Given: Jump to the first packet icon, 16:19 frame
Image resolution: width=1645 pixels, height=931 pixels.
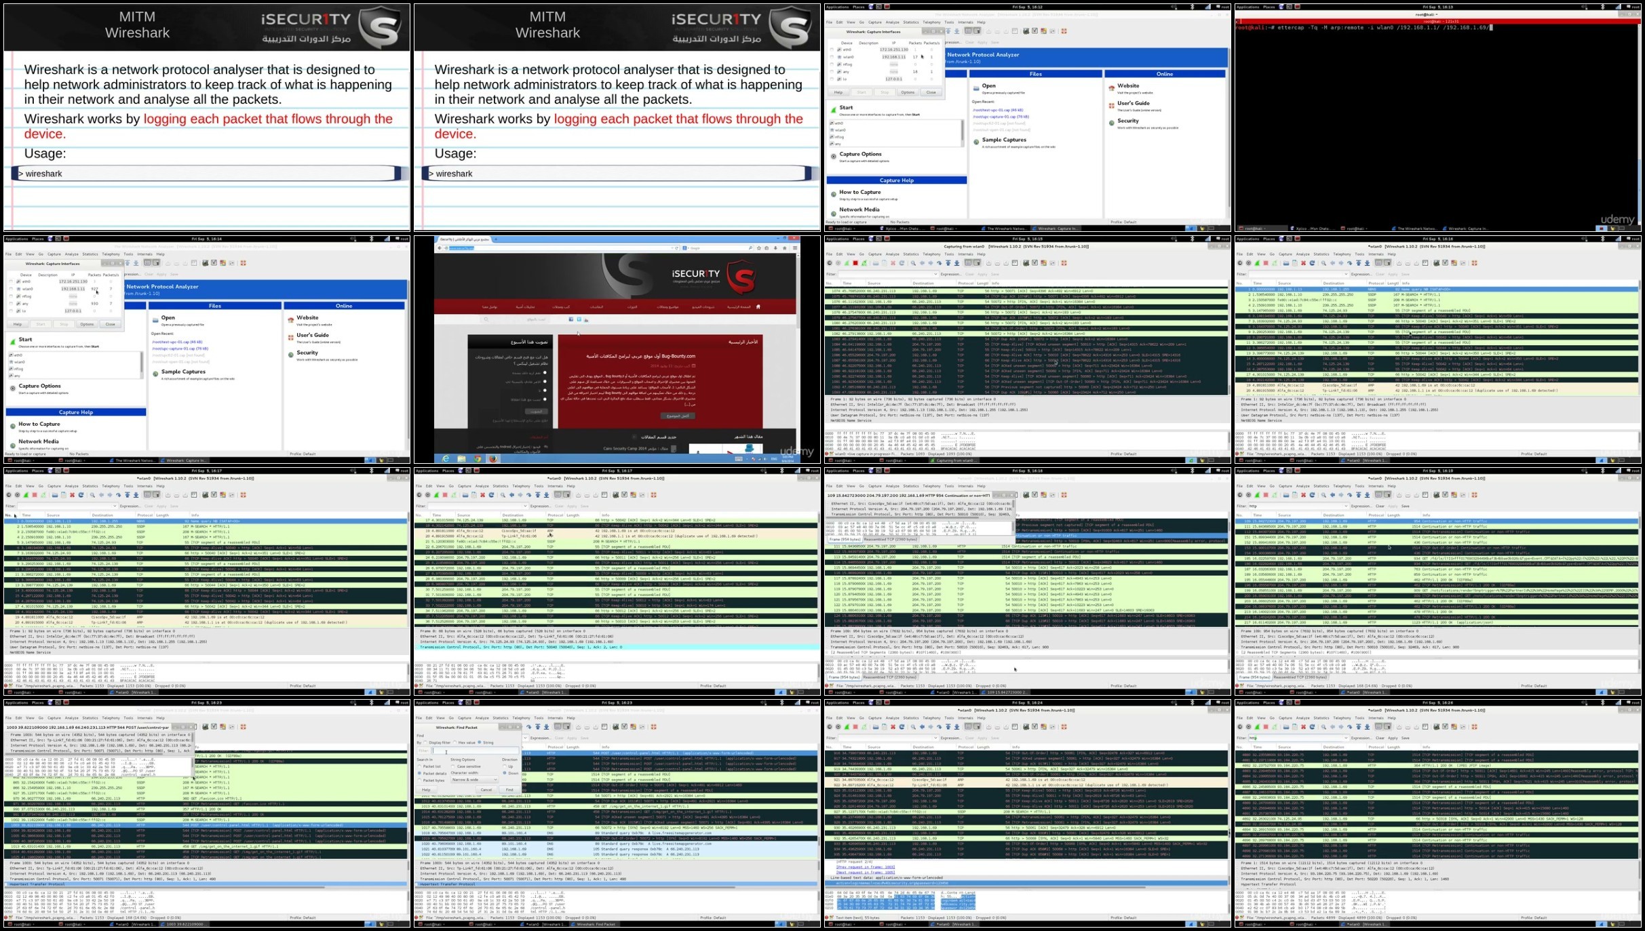Looking at the screenshot, I should [1359, 495].
